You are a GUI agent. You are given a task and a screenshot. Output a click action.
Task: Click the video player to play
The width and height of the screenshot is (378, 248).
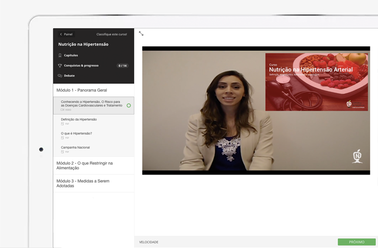[x=256, y=110]
